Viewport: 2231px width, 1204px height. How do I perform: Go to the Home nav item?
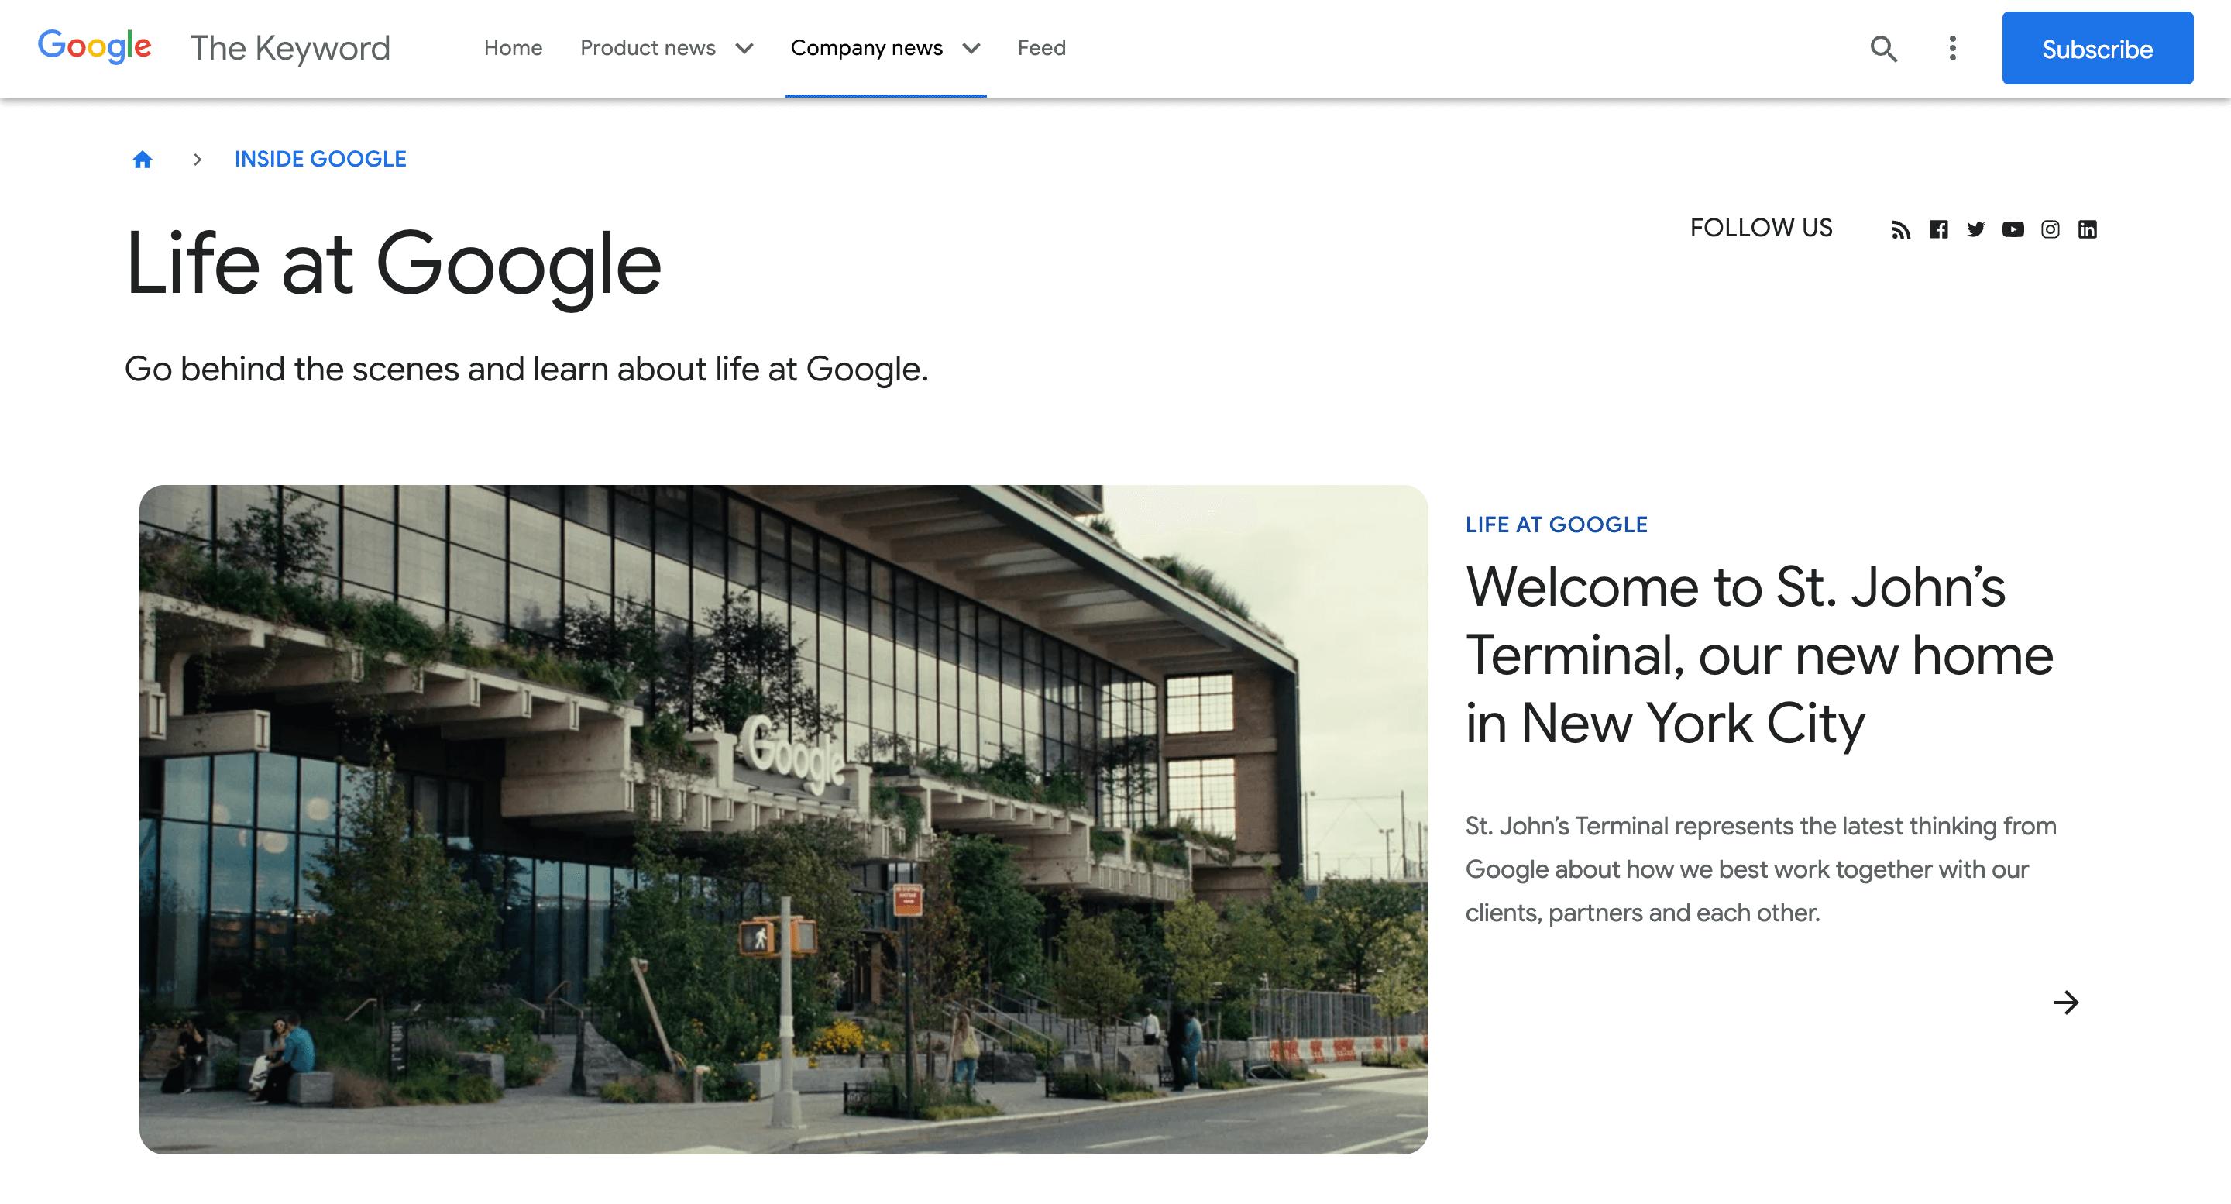click(x=513, y=49)
